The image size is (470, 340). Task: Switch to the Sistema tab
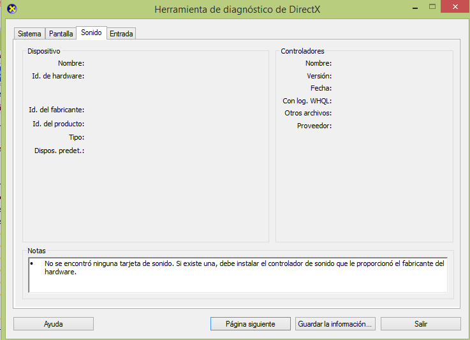29,33
